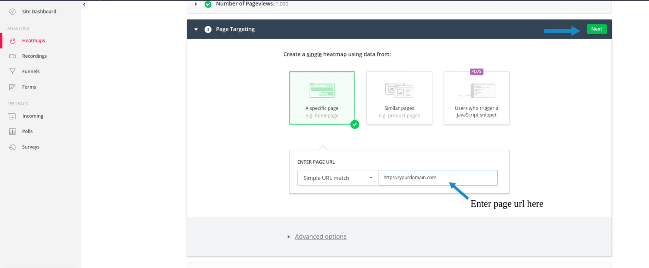Collapse the sidebar with the chevron

coord(84,4)
